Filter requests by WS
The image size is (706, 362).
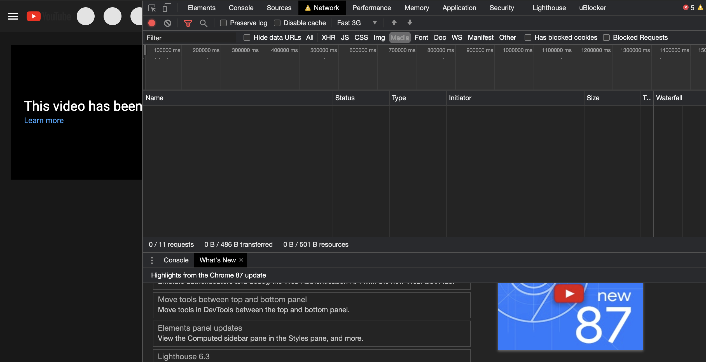(457, 37)
